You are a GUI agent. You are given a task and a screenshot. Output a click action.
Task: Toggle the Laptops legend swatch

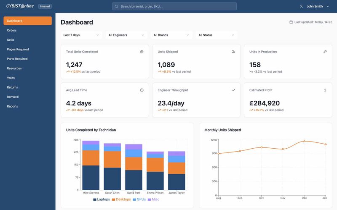[95, 199]
